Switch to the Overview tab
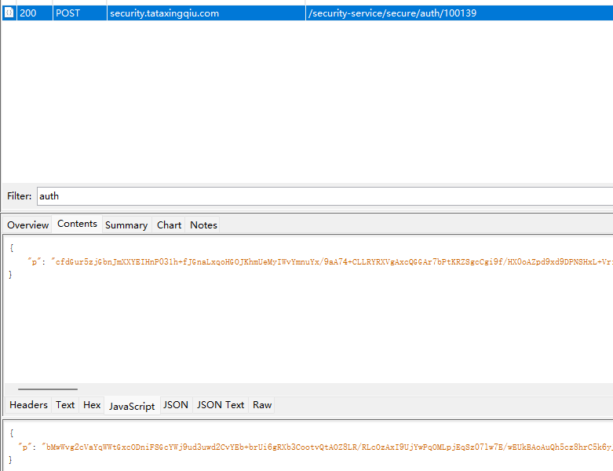This screenshot has width=613, height=471. [x=27, y=225]
